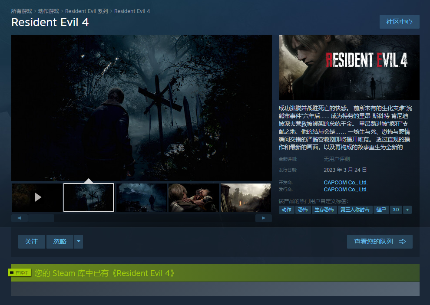This screenshot has height=305, width=430.
Task: Click the 无用户评测 review text
Action: click(x=337, y=159)
